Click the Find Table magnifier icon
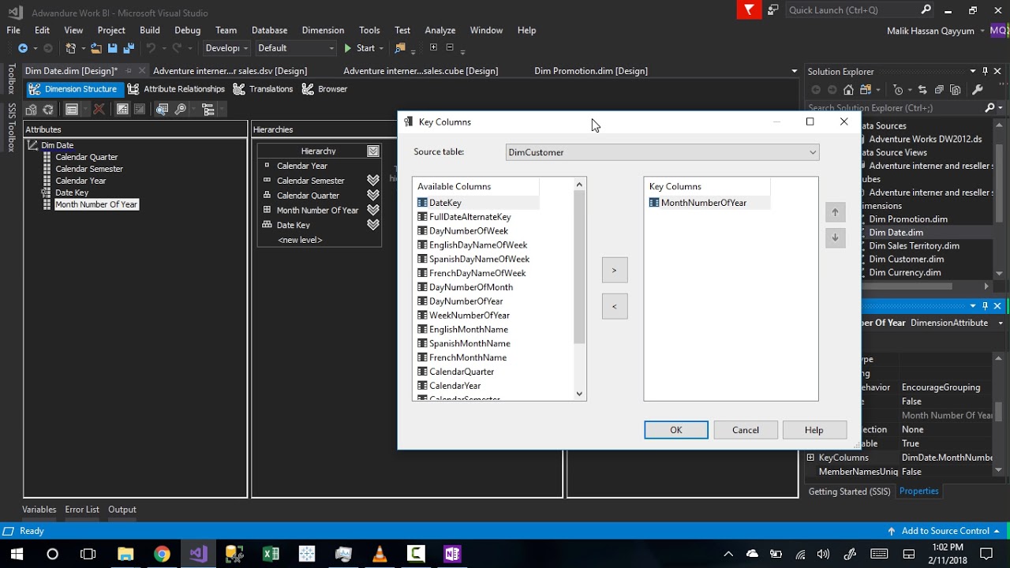Viewport: 1010px width, 568px height. [162, 110]
